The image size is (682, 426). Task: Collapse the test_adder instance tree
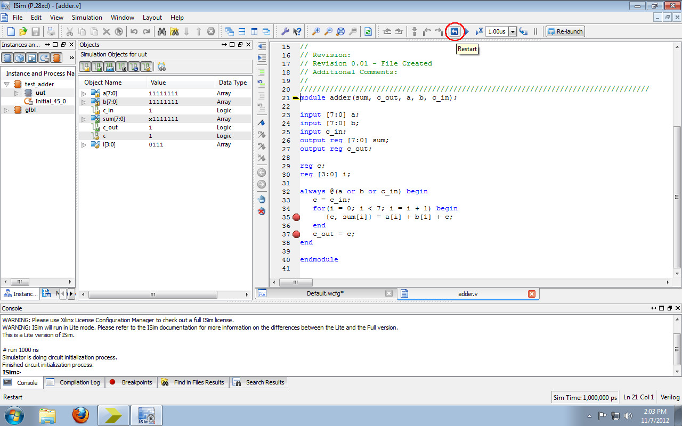coord(5,84)
